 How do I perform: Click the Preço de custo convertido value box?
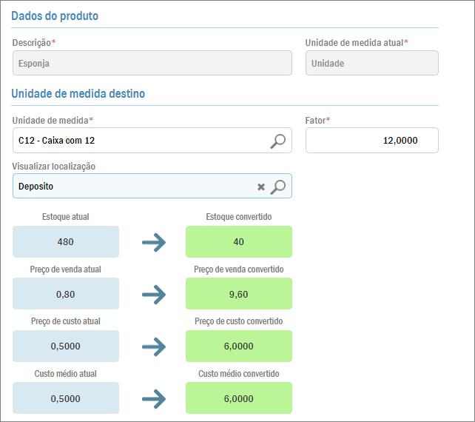[239, 346]
